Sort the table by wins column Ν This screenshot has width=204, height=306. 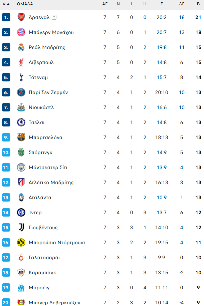(118, 4)
